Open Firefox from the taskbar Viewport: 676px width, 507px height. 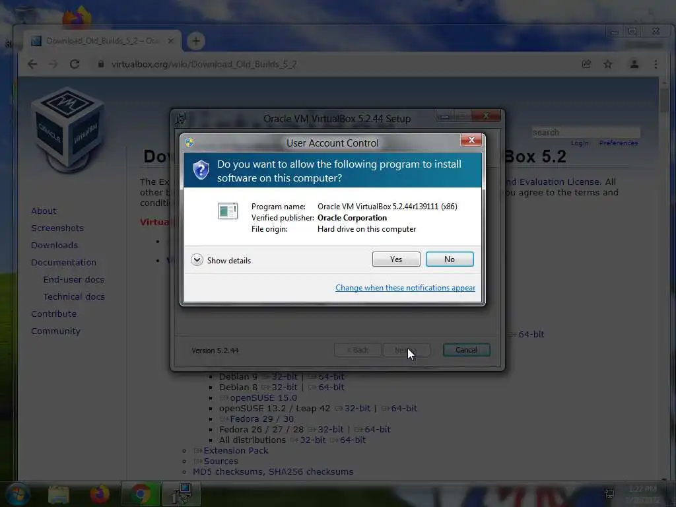point(100,494)
